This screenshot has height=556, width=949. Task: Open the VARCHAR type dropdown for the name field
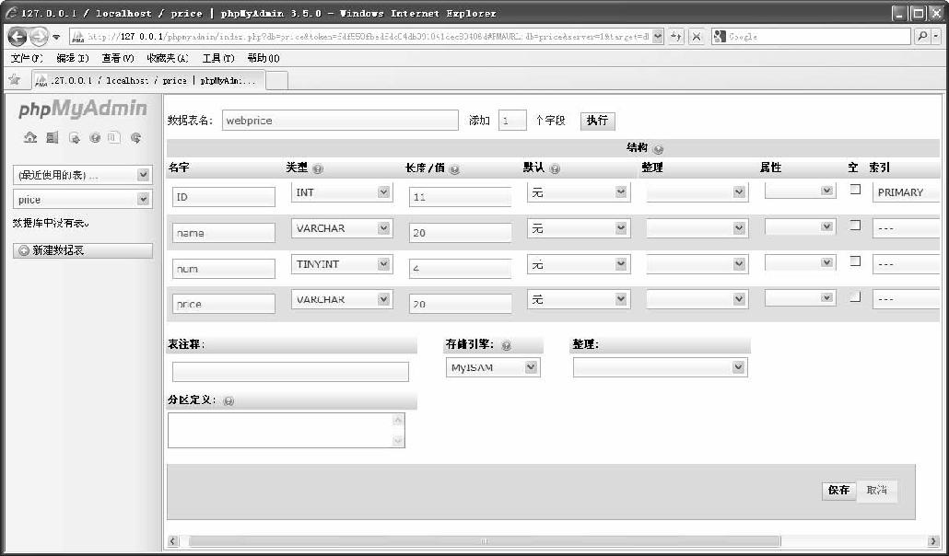(x=342, y=228)
